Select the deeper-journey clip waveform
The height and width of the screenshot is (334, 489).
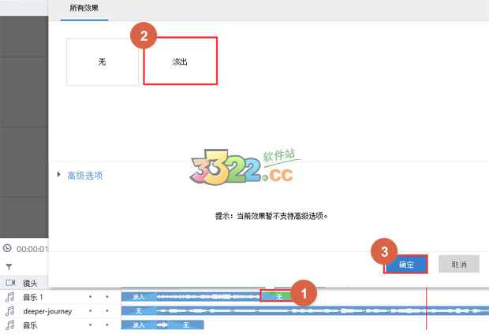click(323, 310)
